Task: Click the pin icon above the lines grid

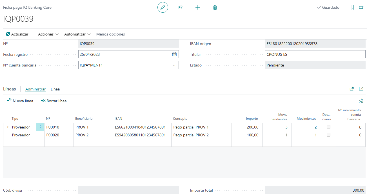Action: [x=361, y=101]
